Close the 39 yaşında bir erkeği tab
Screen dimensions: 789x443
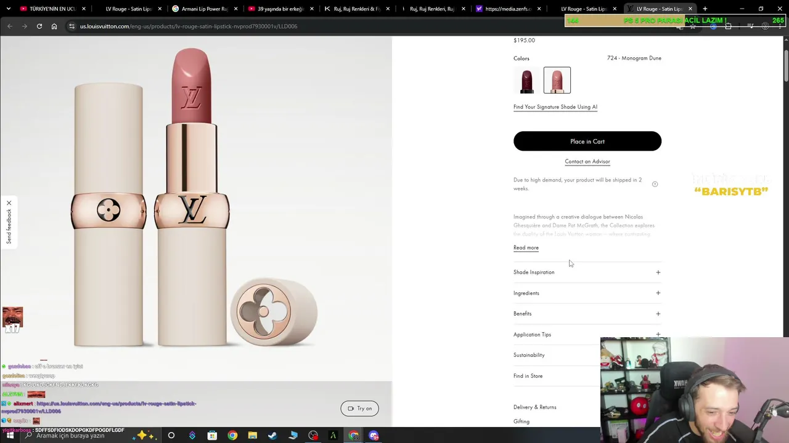click(311, 9)
